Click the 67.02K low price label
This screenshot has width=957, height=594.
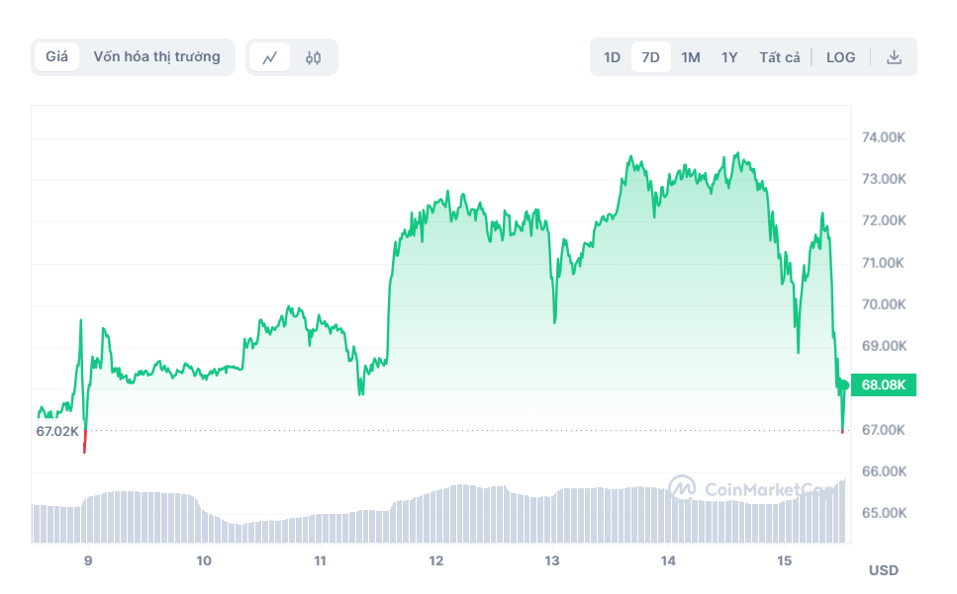click(56, 431)
